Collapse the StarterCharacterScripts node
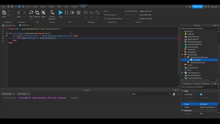This screenshot has width=220, height=124. point(185,58)
